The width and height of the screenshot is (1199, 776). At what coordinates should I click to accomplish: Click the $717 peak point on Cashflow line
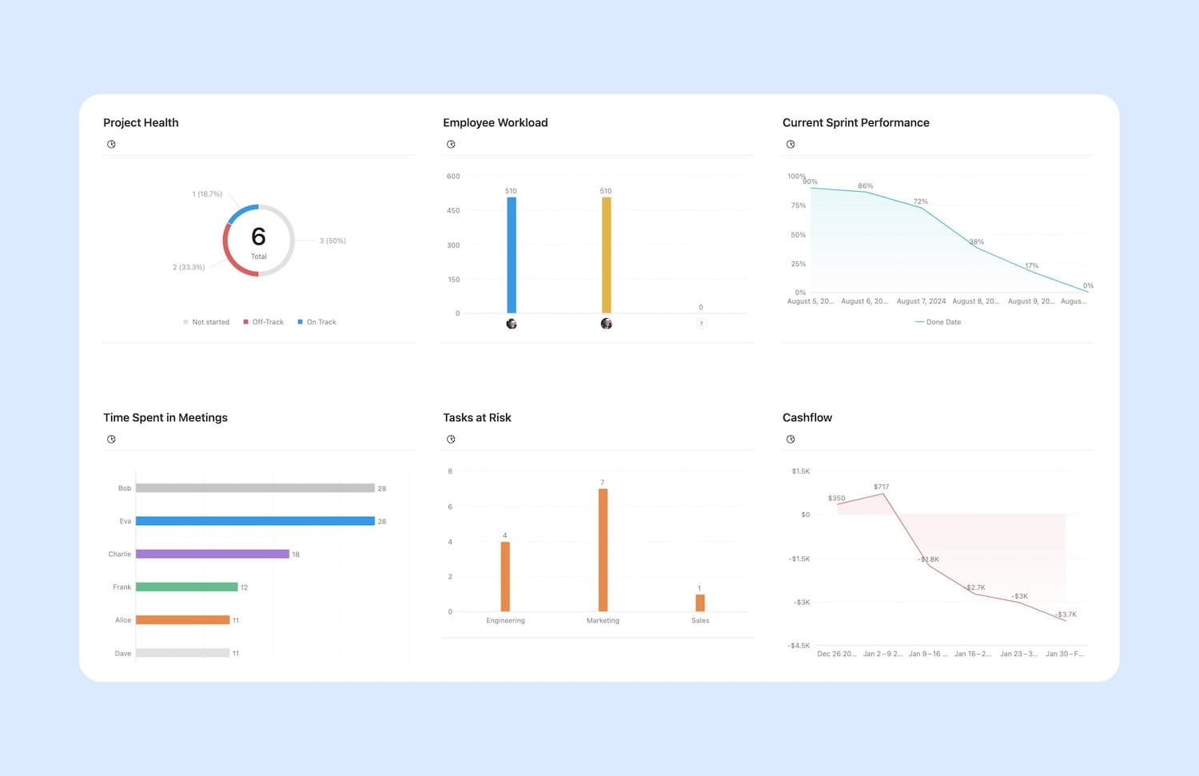coord(882,495)
